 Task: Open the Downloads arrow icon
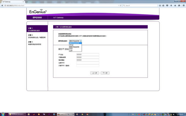(171, 5)
